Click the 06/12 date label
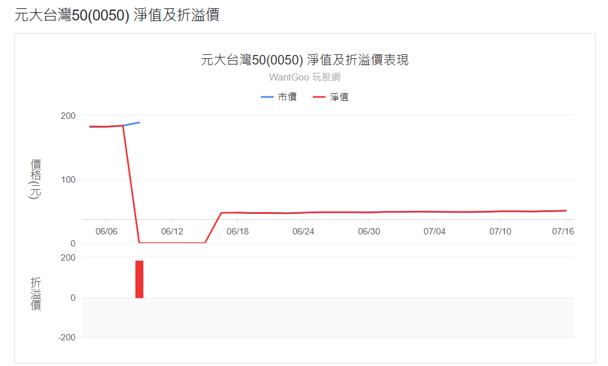 click(x=172, y=231)
